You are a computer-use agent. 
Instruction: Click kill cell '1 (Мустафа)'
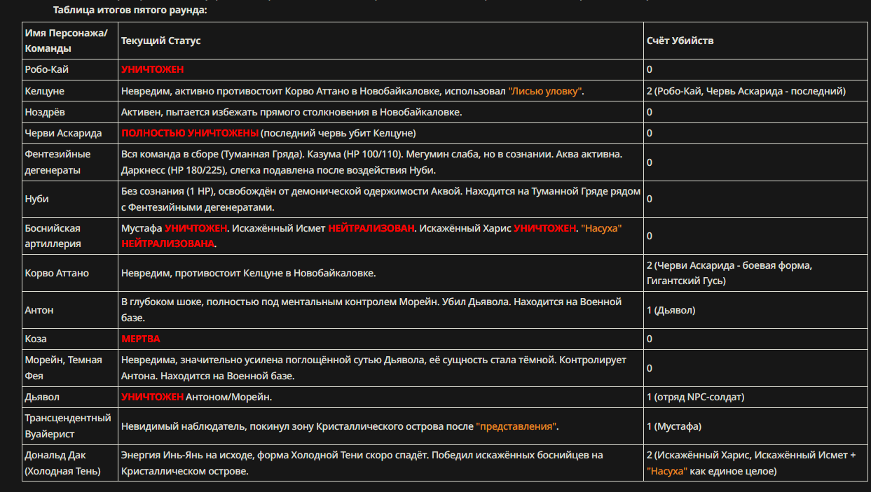click(x=755, y=426)
